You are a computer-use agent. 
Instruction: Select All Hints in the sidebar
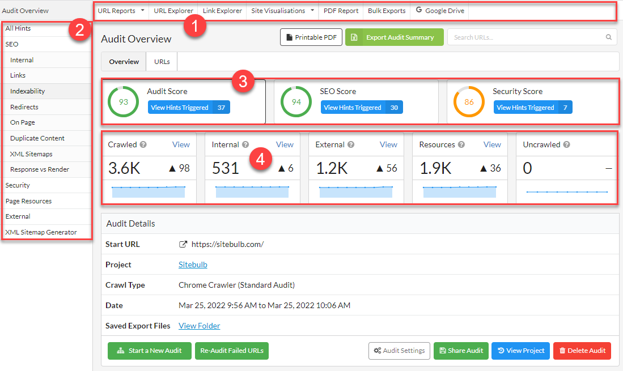pyautogui.click(x=47, y=28)
